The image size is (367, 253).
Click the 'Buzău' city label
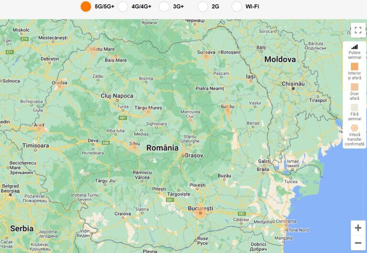[225, 176]
